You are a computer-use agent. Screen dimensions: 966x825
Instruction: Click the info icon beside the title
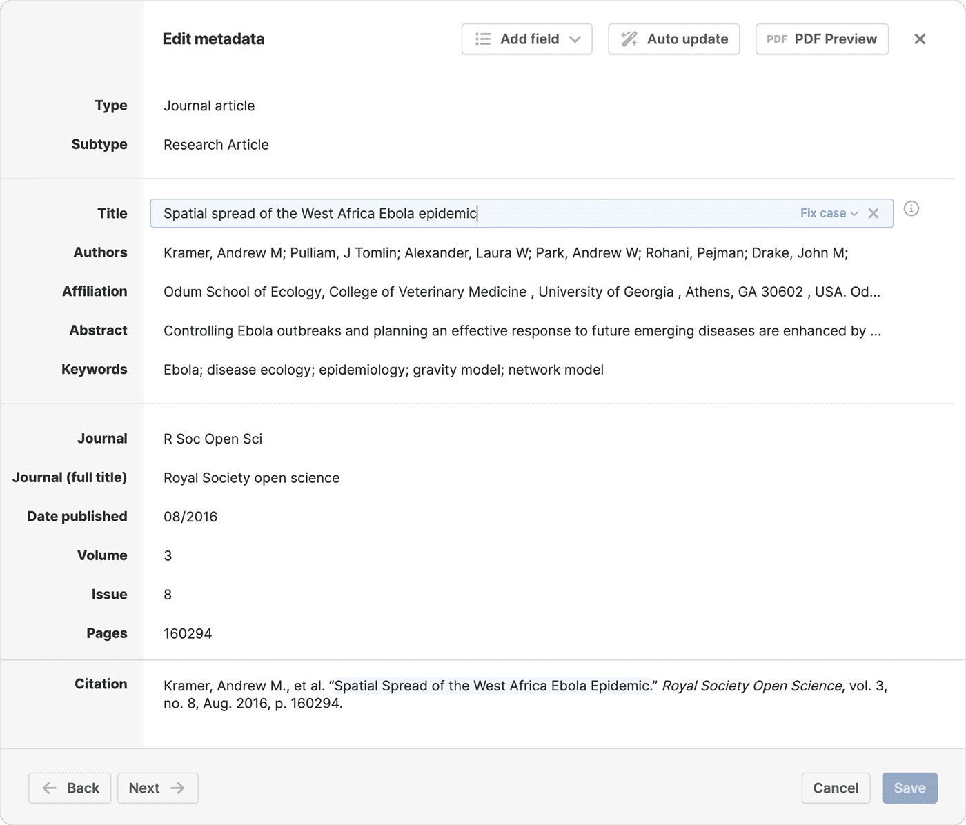[911, 209]
